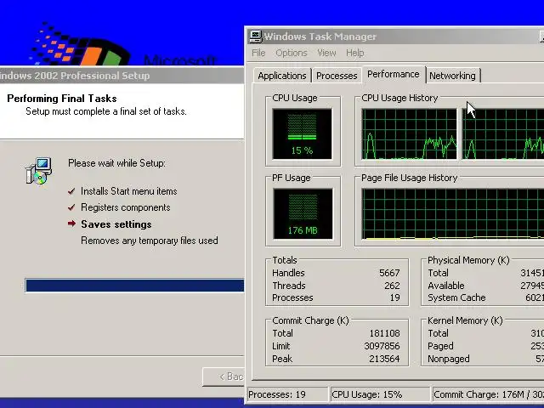The height and width of the screenshot is (408, 544).
Task: Click the Nonpaged label
Action: 449,359
